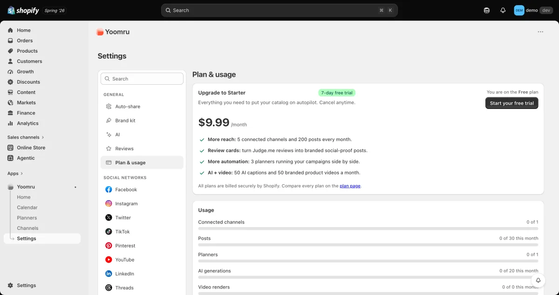559x295 pixels.
Task: Open AI settings section
Action: point(142,134)
